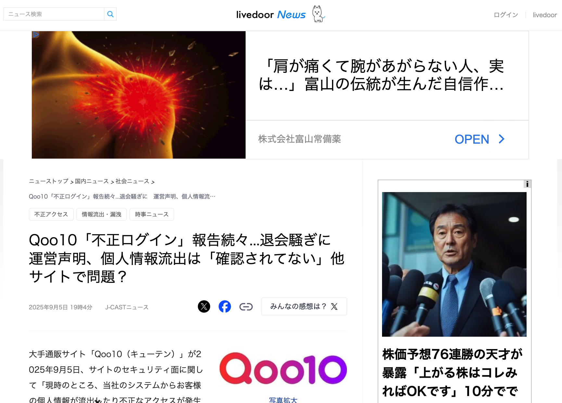Open 社会ニュース breadcrumb
Image resolution: width=562 pixels, height=403 pixels.
pyautogui.click(x=133, y=181)
